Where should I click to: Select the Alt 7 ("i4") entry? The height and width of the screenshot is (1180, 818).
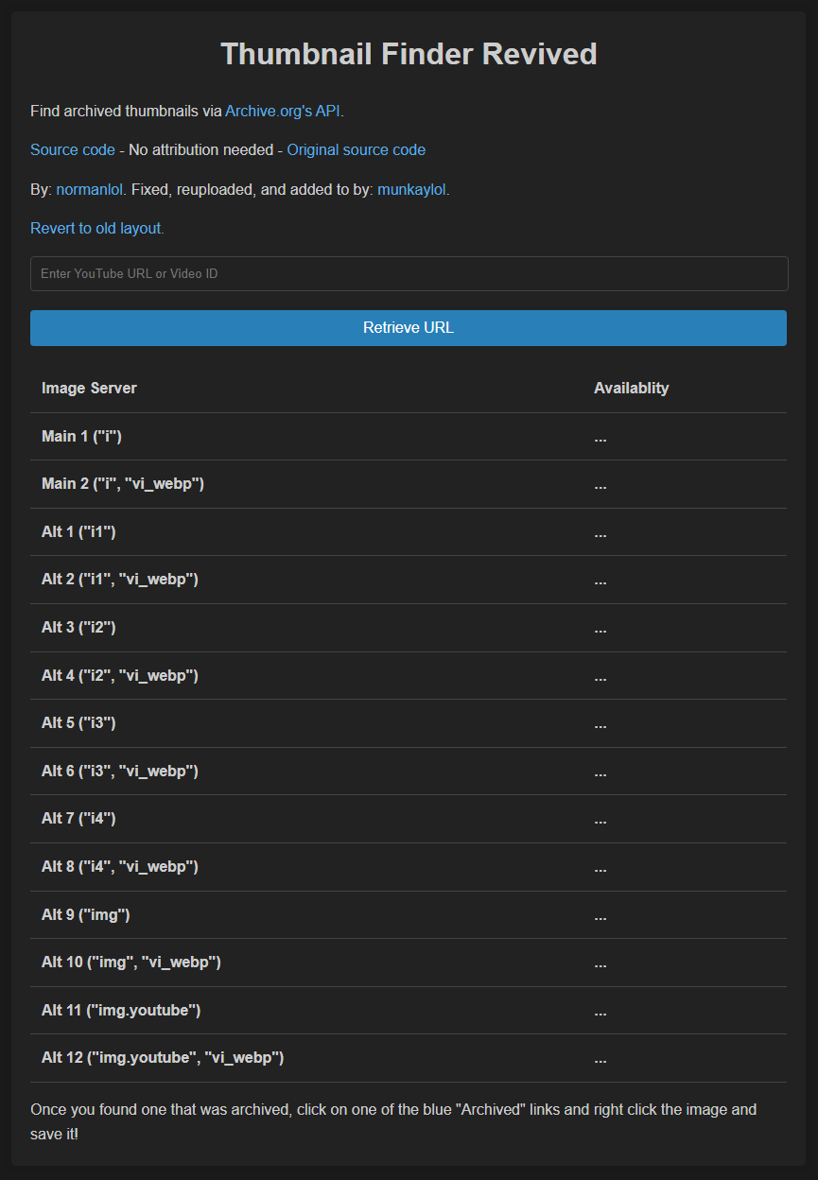(78, 818)
